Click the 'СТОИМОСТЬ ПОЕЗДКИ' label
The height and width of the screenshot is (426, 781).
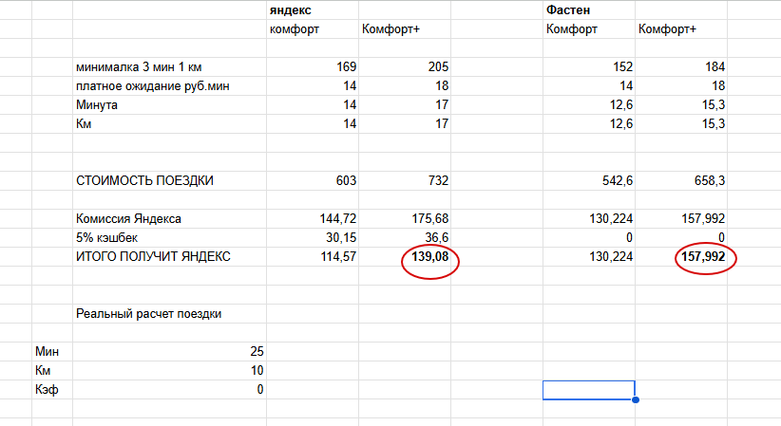click(144, 180)
